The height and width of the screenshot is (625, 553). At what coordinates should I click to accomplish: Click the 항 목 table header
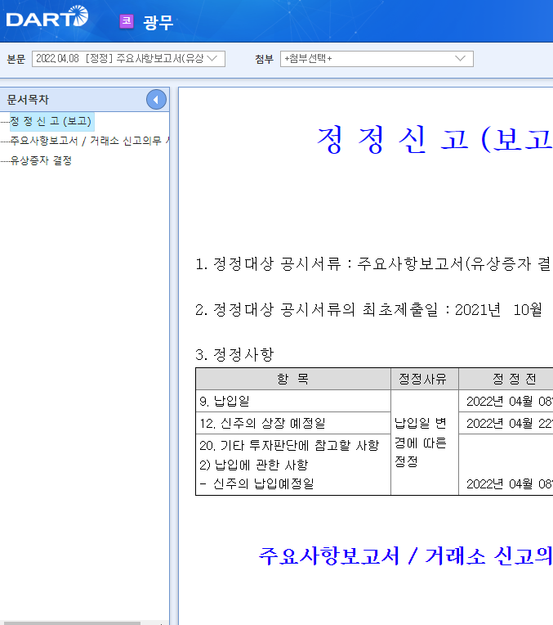click(x=293, y=379)
